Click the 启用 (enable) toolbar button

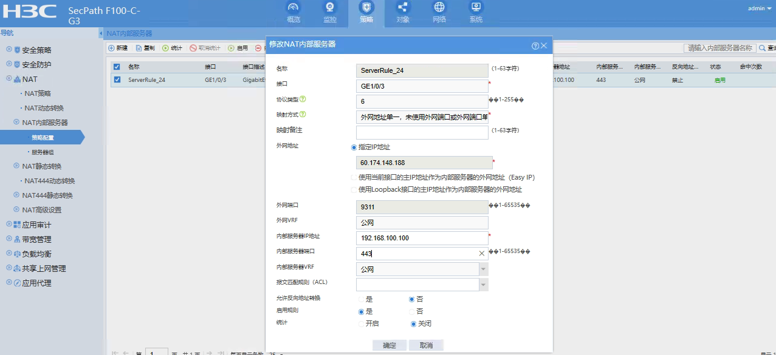coord(238,48)
